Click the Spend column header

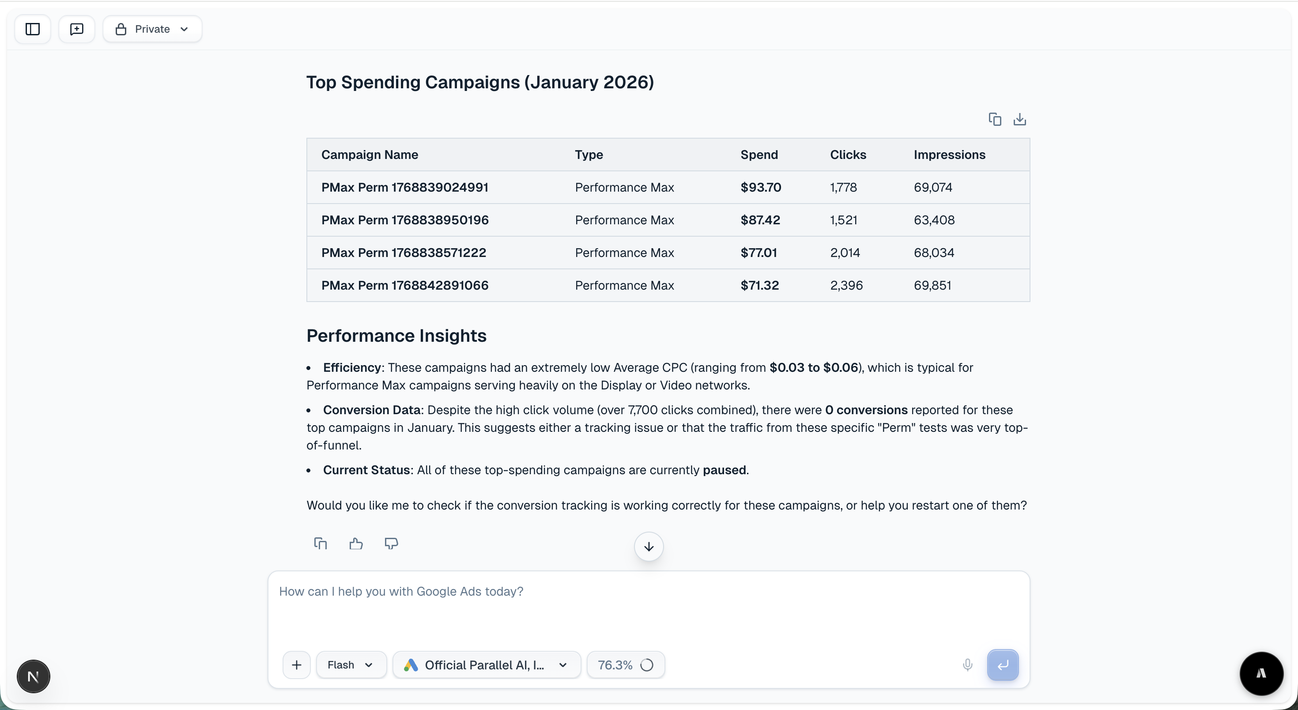point(759,155)
